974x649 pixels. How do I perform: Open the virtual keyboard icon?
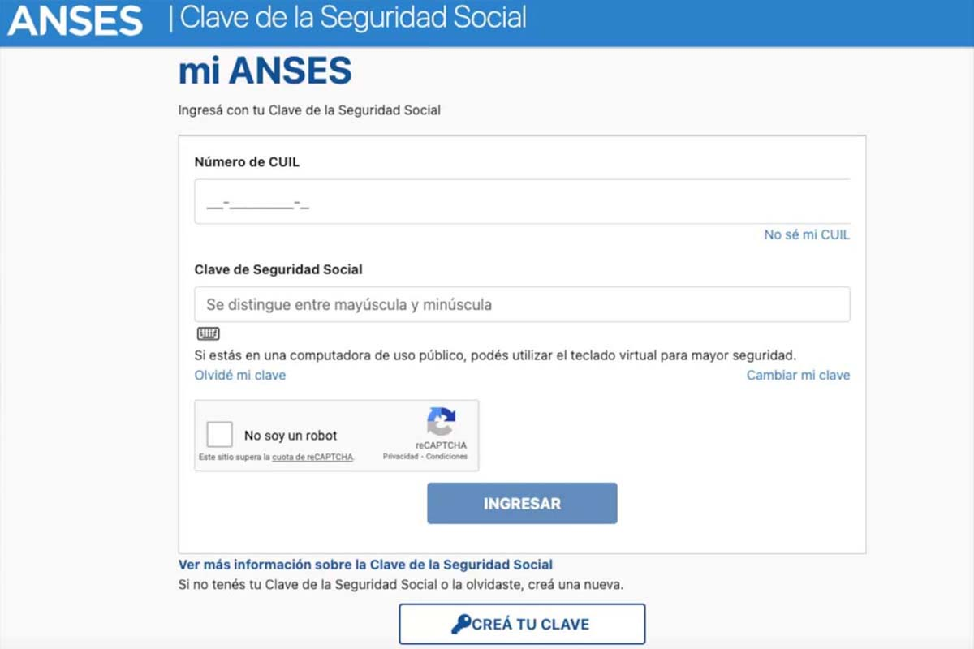click(x=208, y=333)
